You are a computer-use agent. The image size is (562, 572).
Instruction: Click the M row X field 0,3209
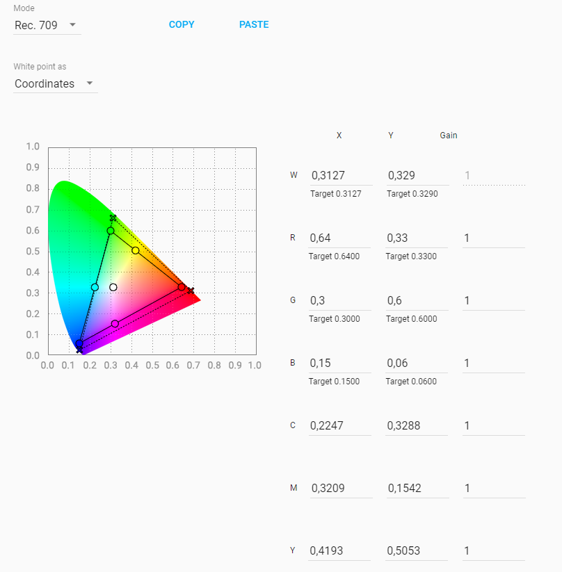point(341,488)
